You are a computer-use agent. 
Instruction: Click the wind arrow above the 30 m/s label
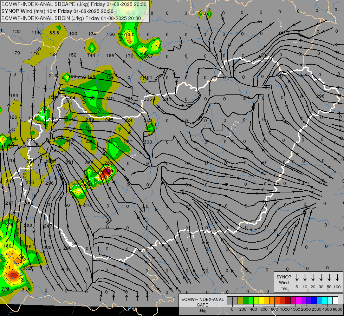tap(321, 277)
